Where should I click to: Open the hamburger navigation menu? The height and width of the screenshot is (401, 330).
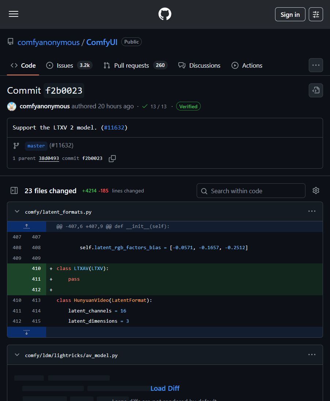click(14, 14)
